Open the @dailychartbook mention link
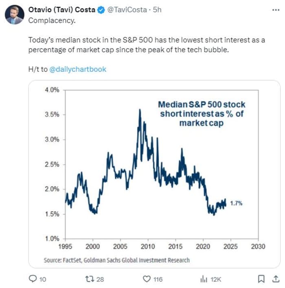Image resolution: width=285 pixels, height=288 pixels. coord(78,69)
